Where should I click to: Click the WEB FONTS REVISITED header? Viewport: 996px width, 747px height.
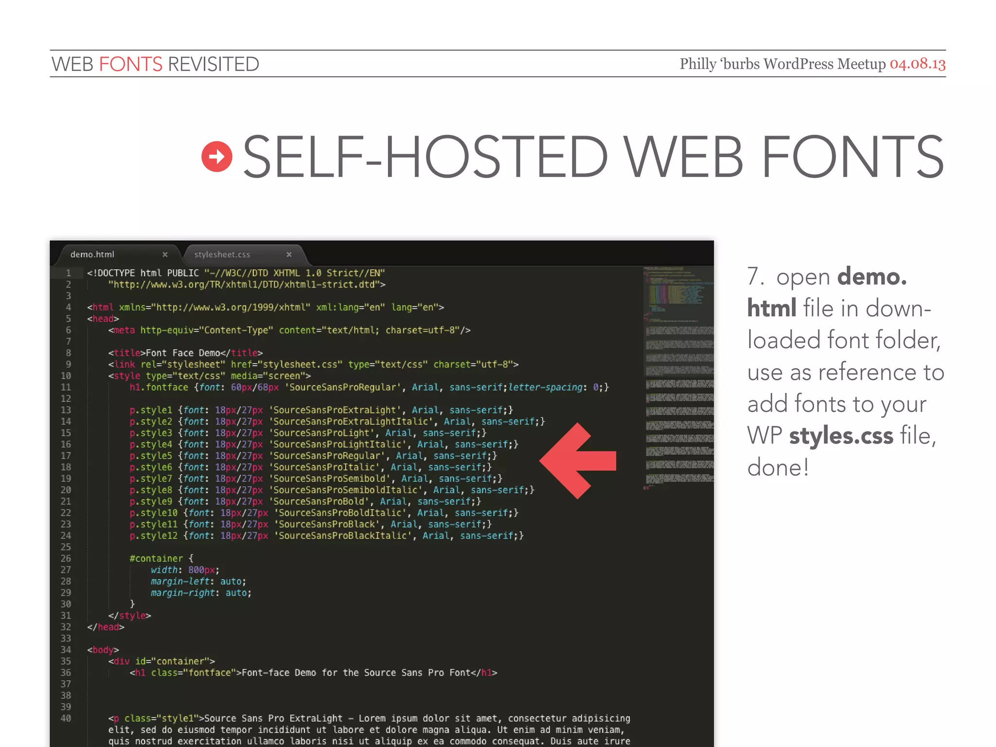click(155, 64)
